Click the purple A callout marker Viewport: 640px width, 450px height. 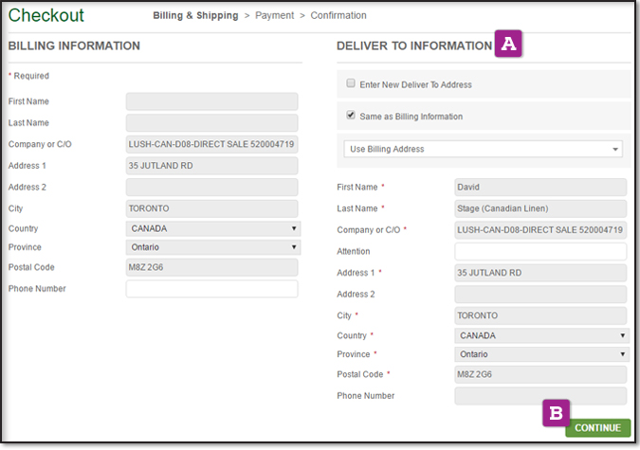(508, 45)
